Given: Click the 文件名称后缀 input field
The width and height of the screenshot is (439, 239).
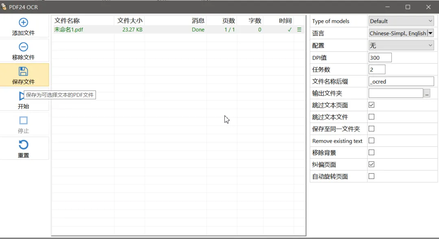Looking at the screenshot, I should [401, 81].
